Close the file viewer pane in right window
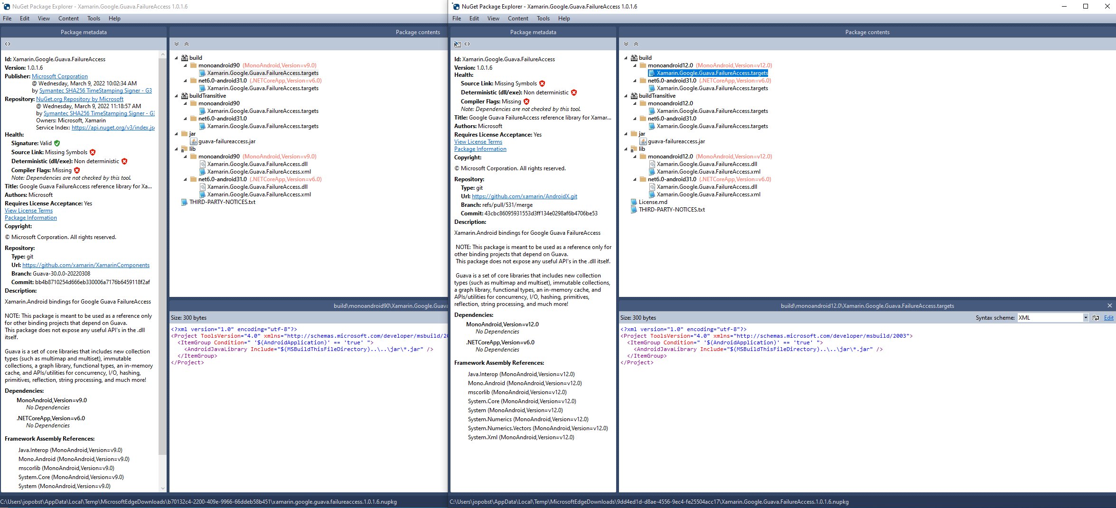 (x=1109, y=306)
